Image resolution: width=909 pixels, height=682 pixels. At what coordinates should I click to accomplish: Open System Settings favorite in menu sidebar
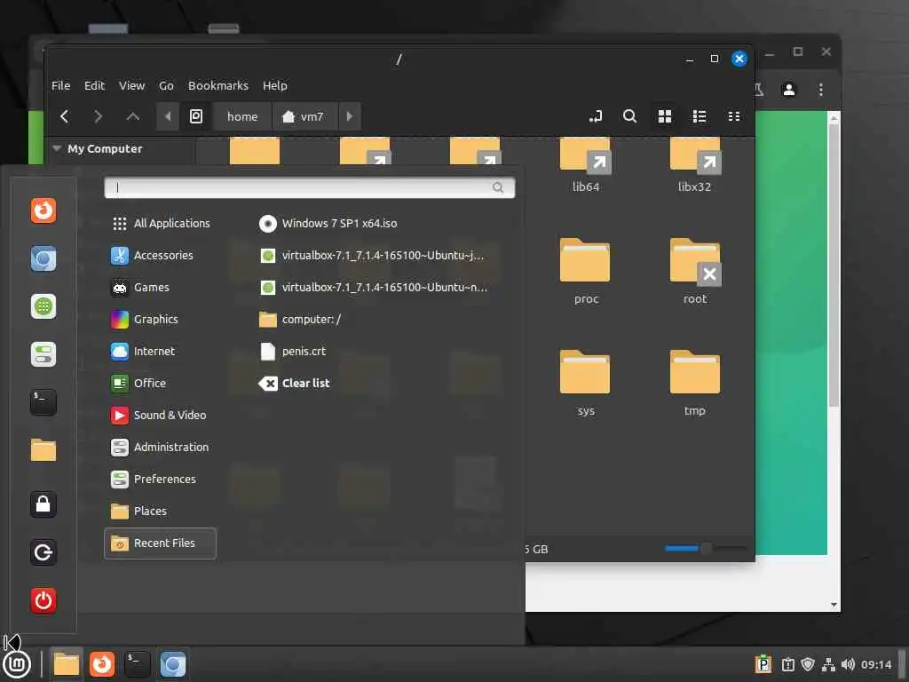[x=43, y=354]
